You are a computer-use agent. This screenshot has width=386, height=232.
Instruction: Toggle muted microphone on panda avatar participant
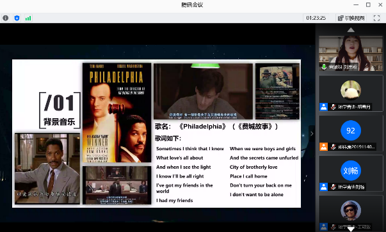(x=333, y=107)
